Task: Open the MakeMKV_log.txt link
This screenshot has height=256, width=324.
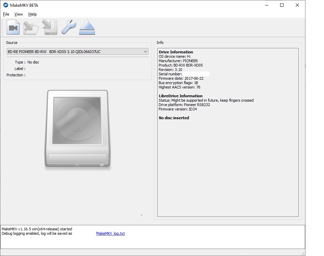Action: point(110,233)
